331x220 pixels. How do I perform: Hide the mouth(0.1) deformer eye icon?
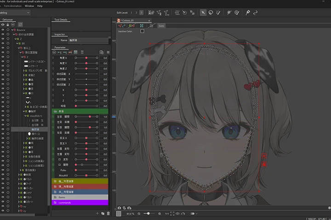[3, 116]
